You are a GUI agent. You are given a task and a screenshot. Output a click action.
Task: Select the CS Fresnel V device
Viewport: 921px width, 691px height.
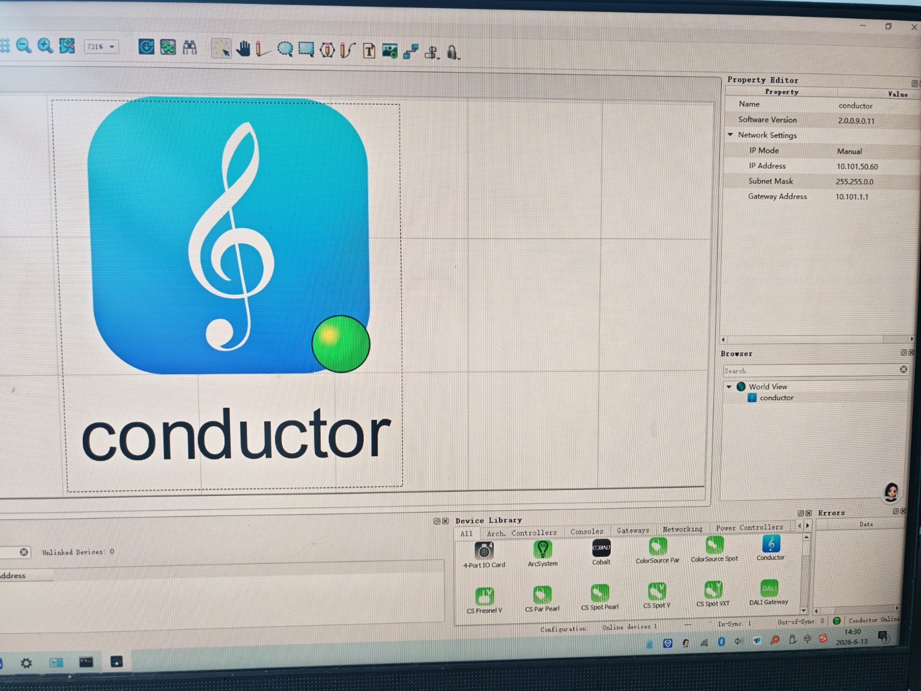click(x=484, y=601)
